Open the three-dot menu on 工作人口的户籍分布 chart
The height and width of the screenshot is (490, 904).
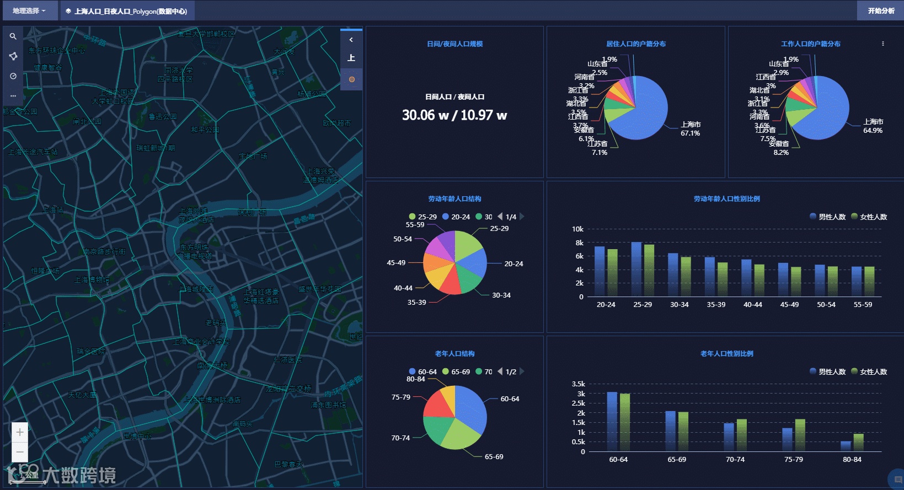pos(882,44)
